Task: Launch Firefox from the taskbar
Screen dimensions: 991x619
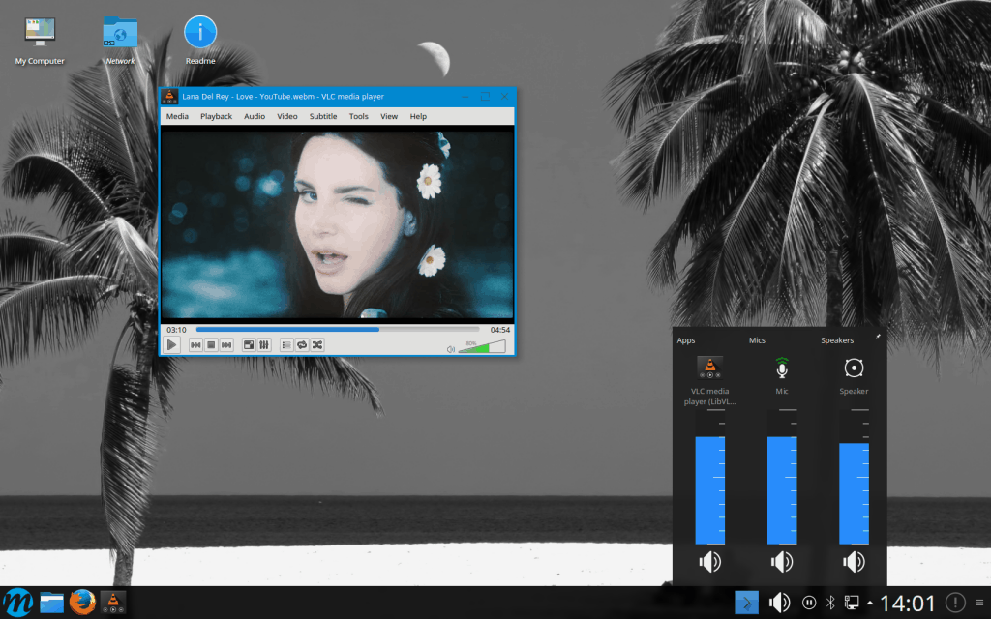Action: click(82, 603)
